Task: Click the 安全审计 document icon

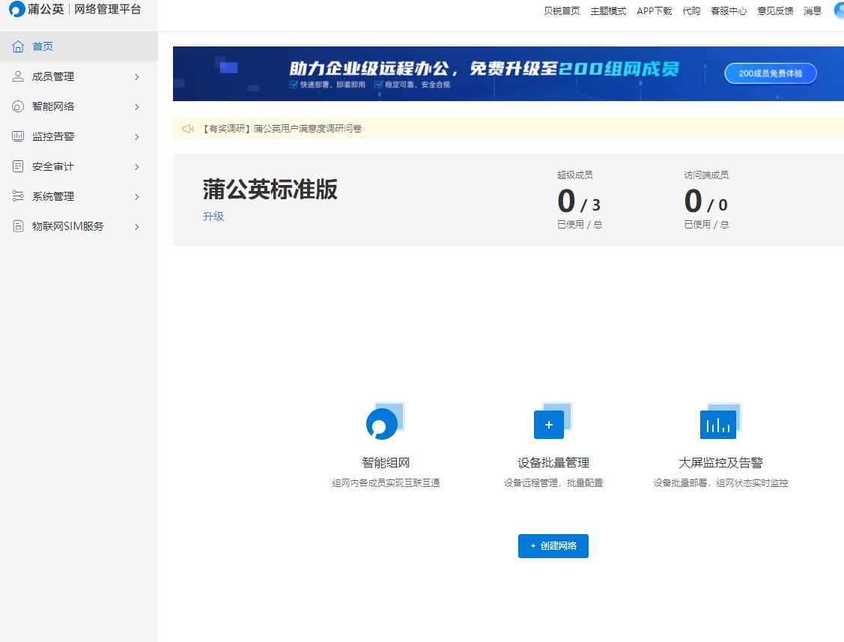Action: tap(18, 166)
